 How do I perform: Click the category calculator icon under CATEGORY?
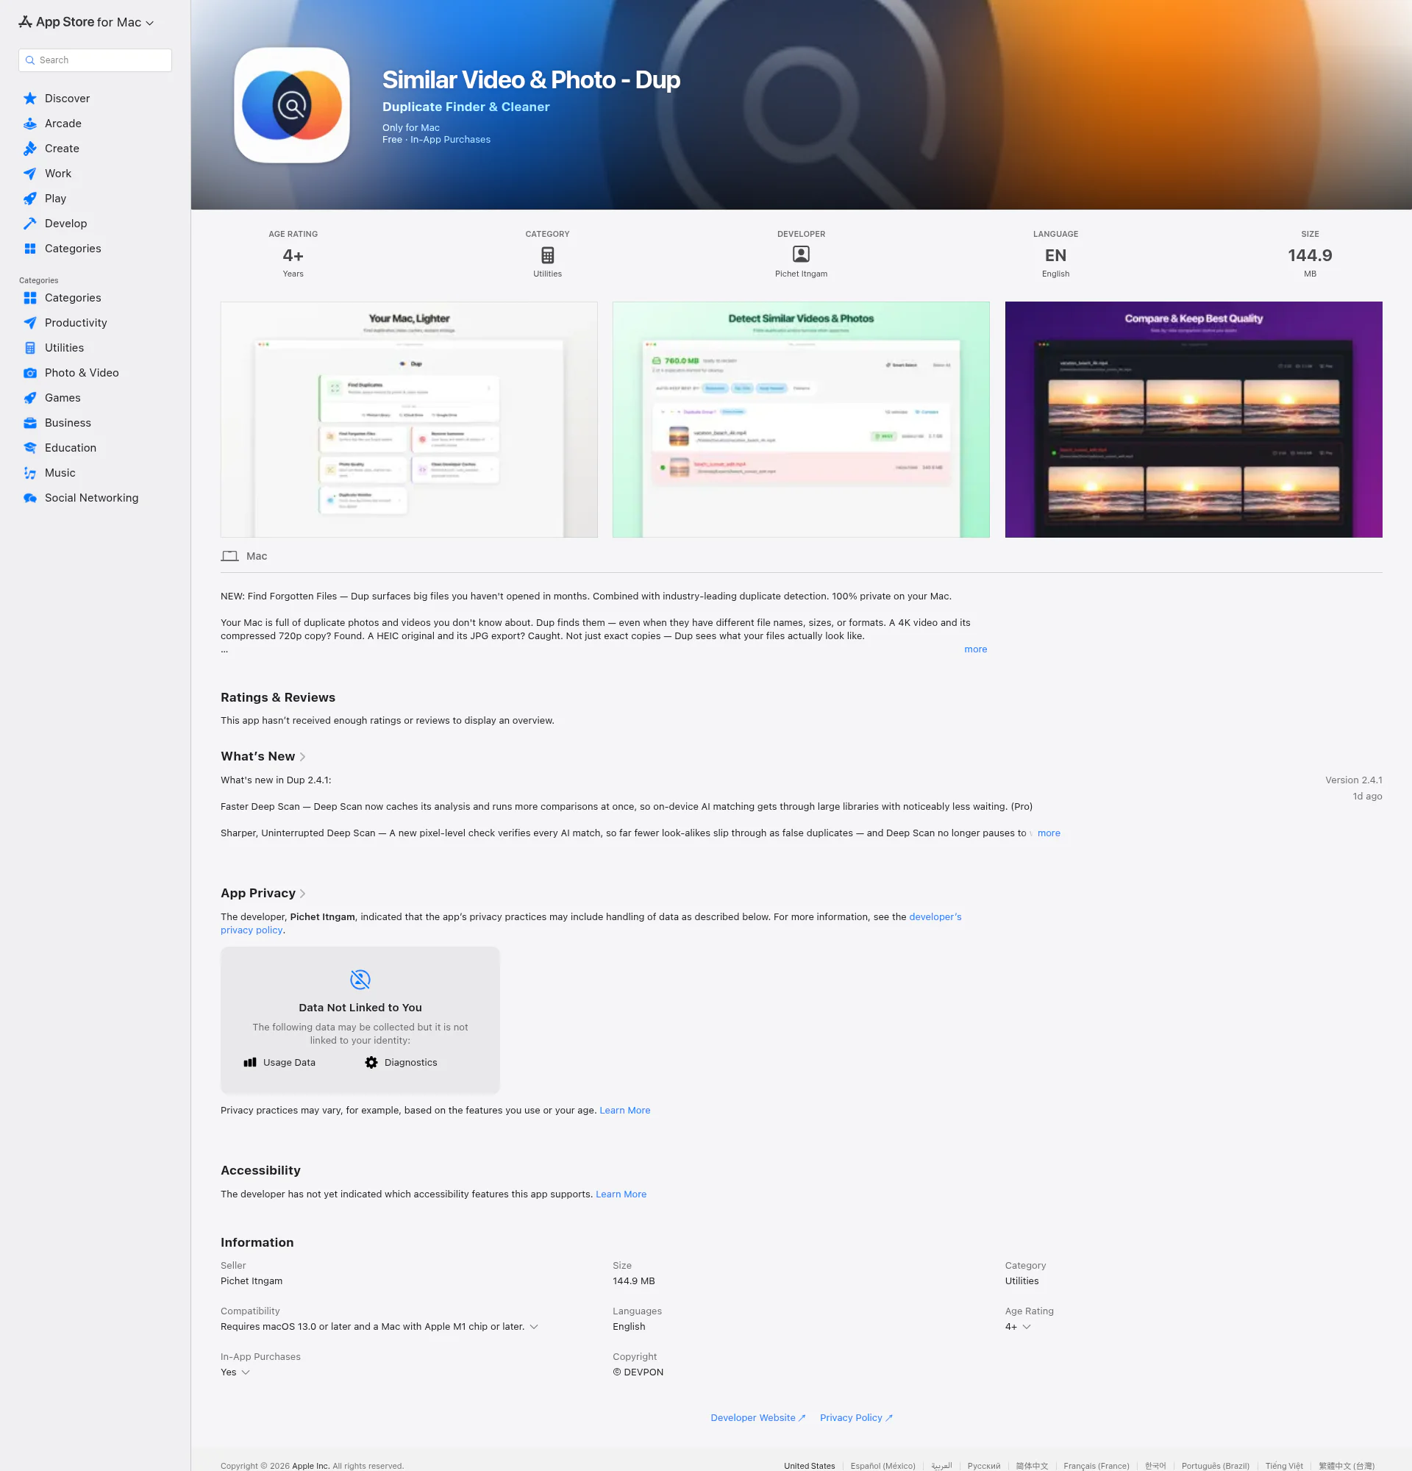(547, 255)
